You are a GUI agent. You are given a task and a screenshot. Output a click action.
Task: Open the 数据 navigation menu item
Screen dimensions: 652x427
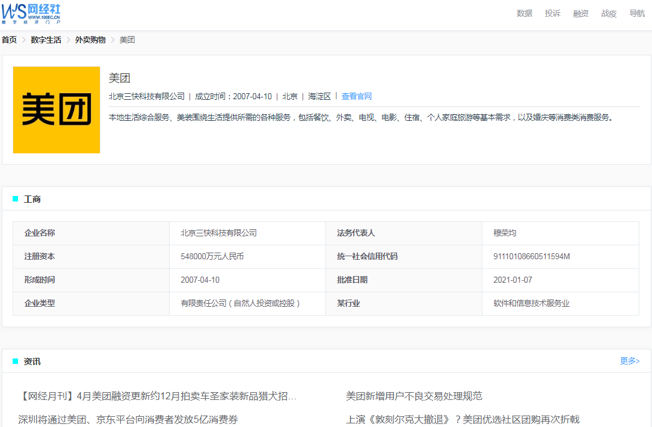[524, 13]
